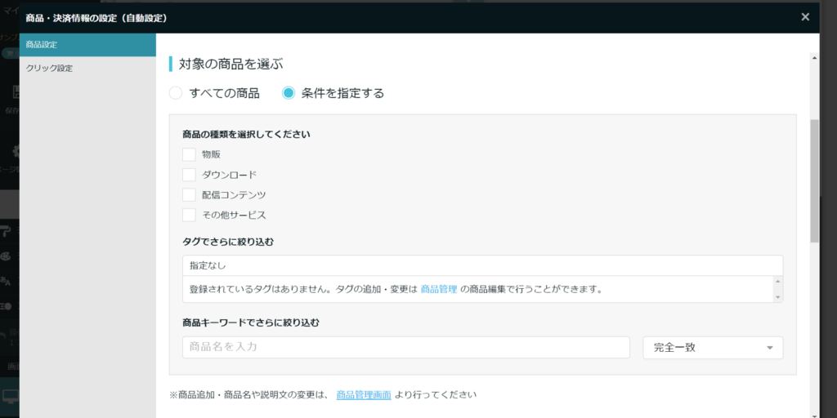This screenshot has height=418, width=837.
Task: Open the クリック設定 tab
Action: click(x=87, y=69)
